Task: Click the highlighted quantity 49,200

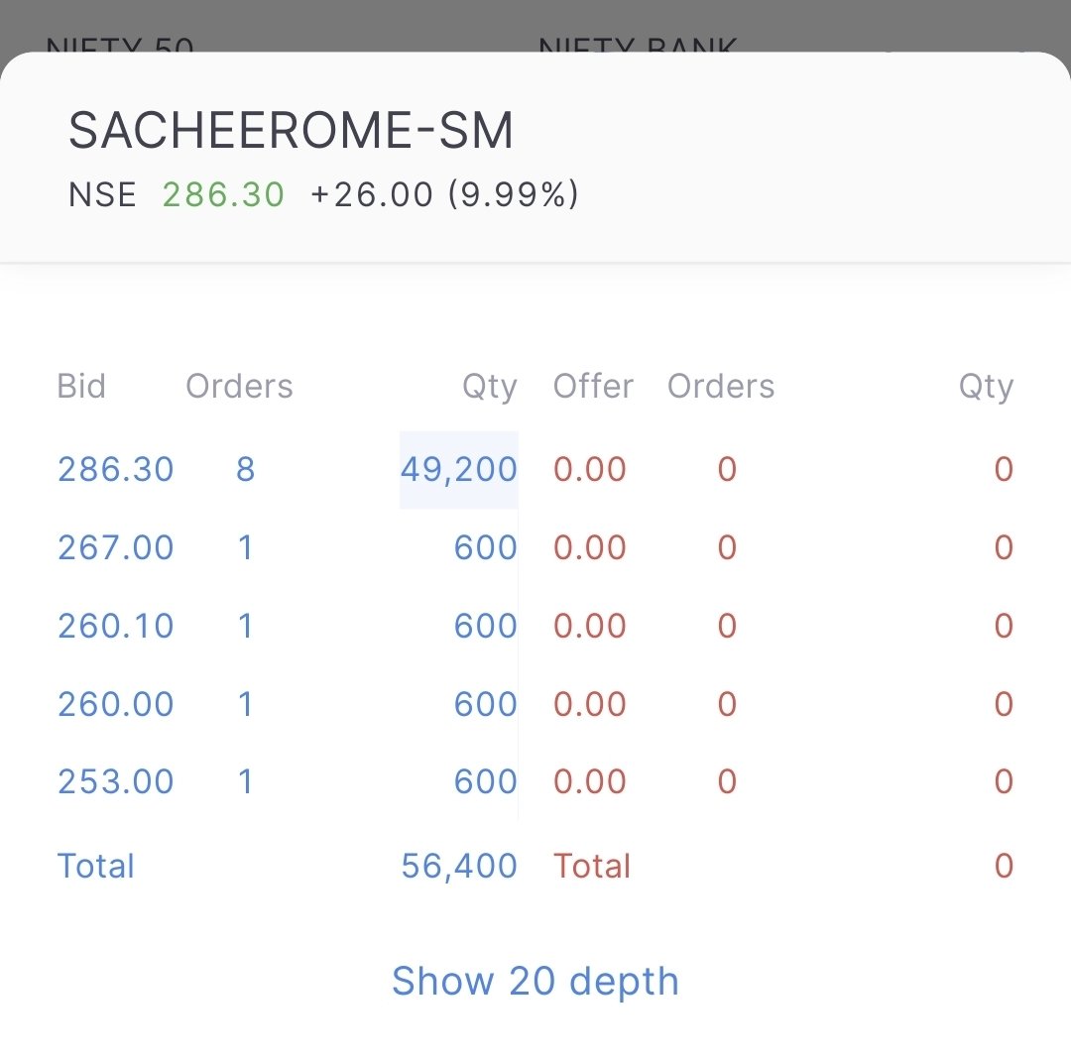Action: [x=459, y=470]
